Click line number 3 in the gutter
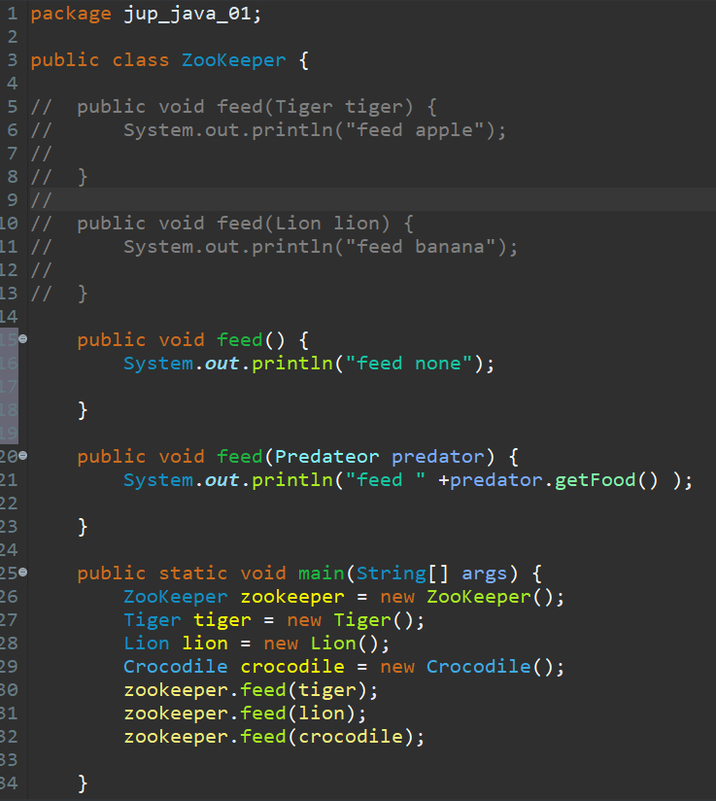Viewport: 716px width, 801px height. click(13, 59)
